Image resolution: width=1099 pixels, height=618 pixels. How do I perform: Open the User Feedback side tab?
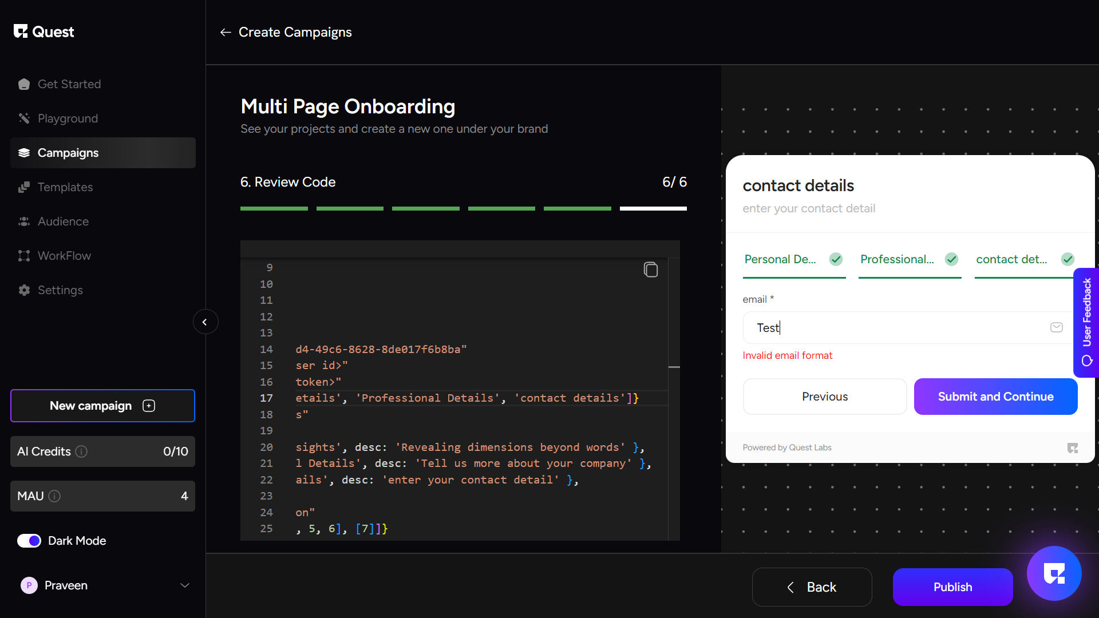point(1086,322)
